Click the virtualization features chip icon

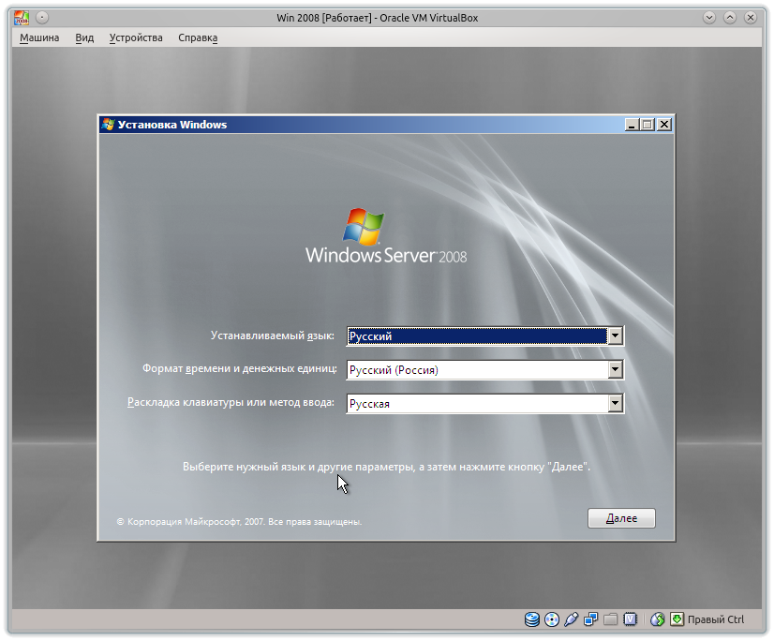(629, 619)
